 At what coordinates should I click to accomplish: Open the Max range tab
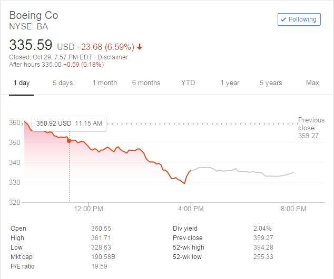pyautogui.click(x=312, y=83)
